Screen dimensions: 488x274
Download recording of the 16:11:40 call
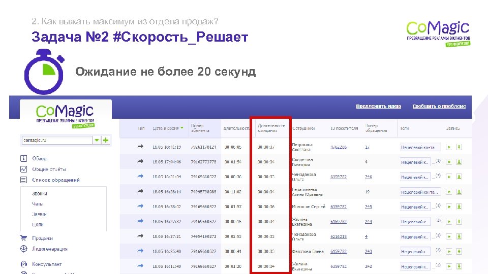click(x=459, y=266)
